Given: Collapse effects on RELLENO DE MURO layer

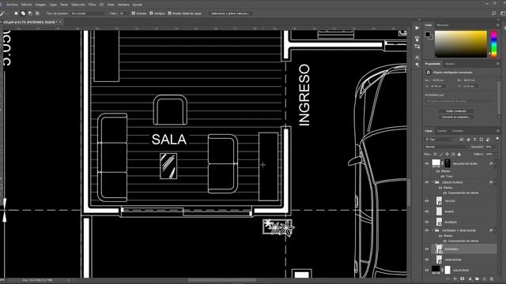Looking at the screenshot, I should 496,163.
